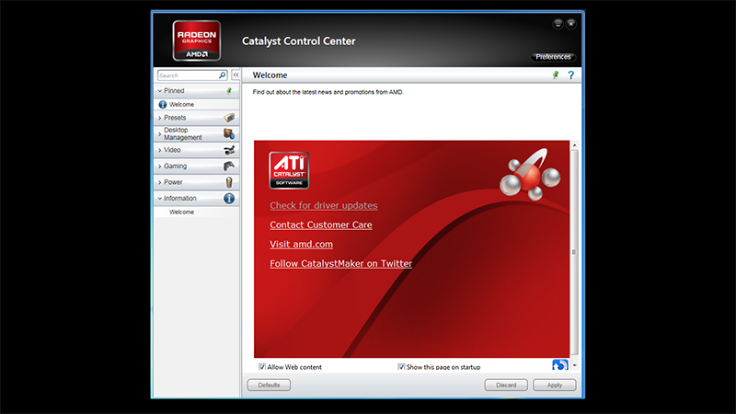Click the web content vertical scrollbar
The height and width of the screenshot is (414, 736).
point(574,252)
